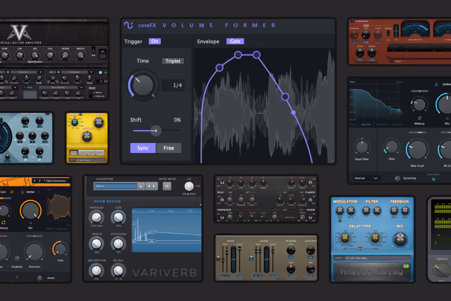This screenshot has height=301, width=451.
Task: Click the Variverb Predelay knob
Action: (x=96, y=217)
